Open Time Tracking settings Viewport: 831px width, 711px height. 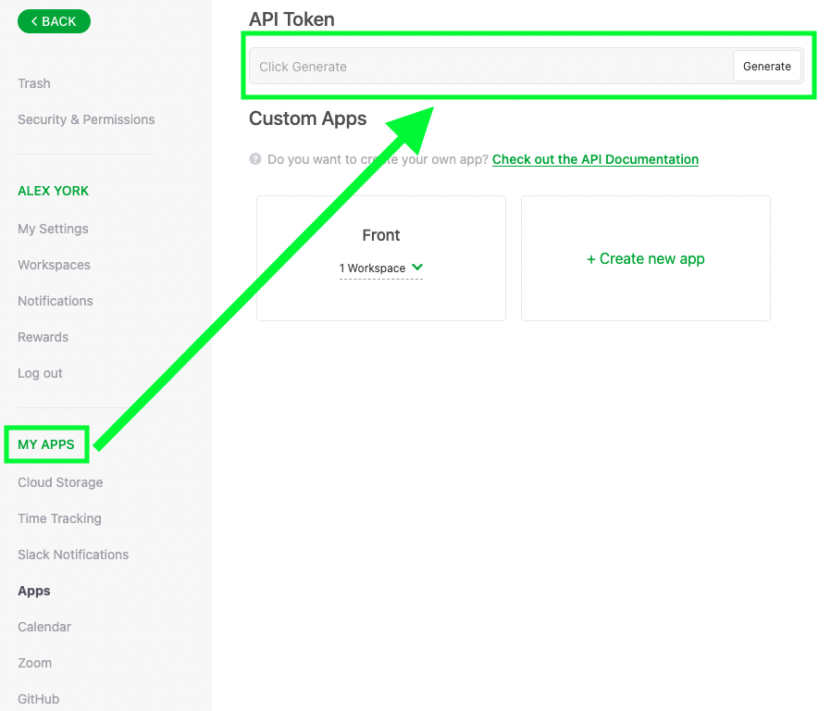pyautogui.click(x=59, y=518)
